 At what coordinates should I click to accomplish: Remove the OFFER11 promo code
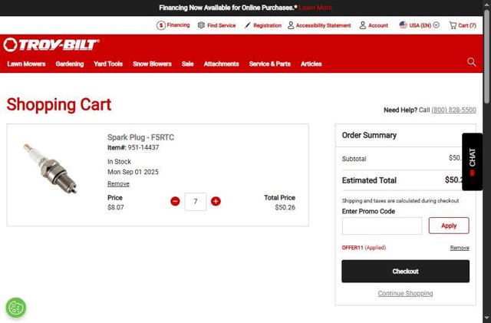click(460, 248)
